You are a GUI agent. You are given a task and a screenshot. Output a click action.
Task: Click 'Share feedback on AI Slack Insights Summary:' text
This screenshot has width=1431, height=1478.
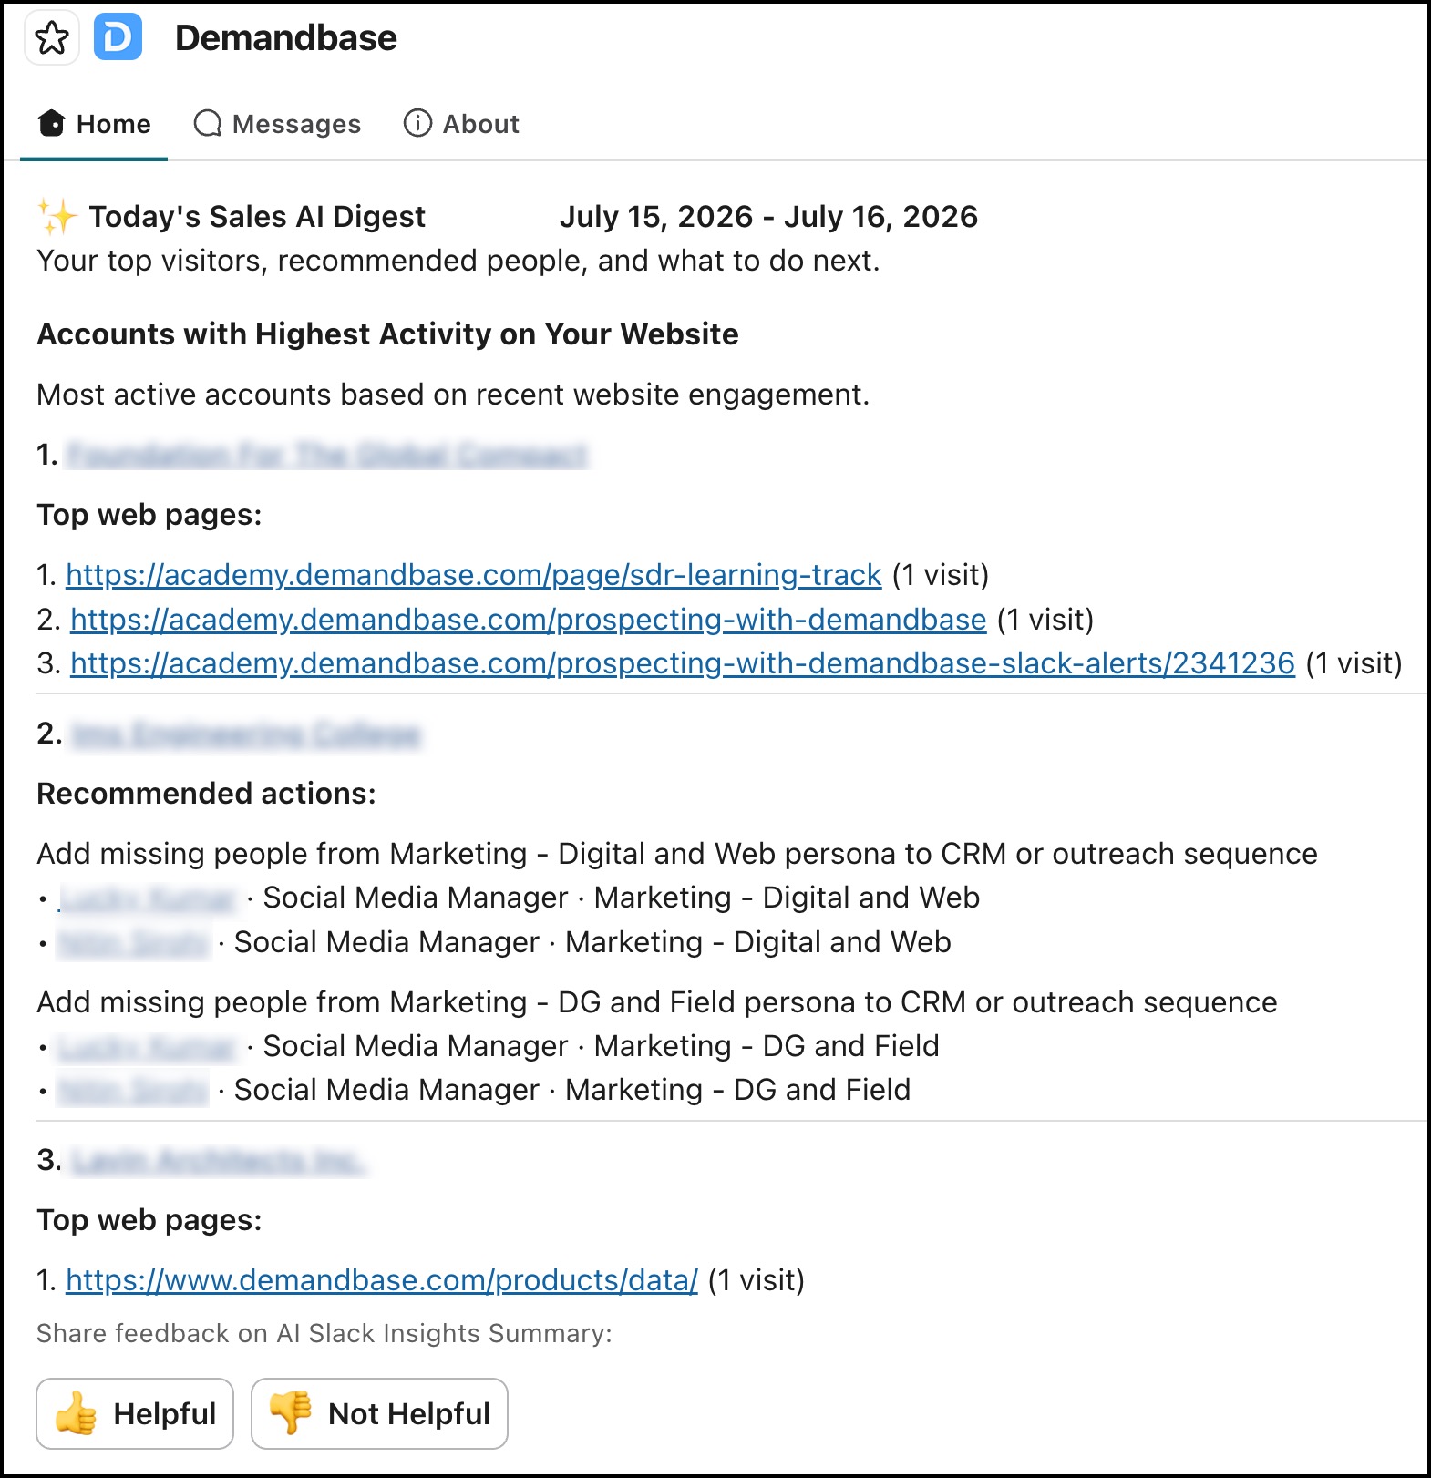pyautogui.click(x=324, y=1334)
